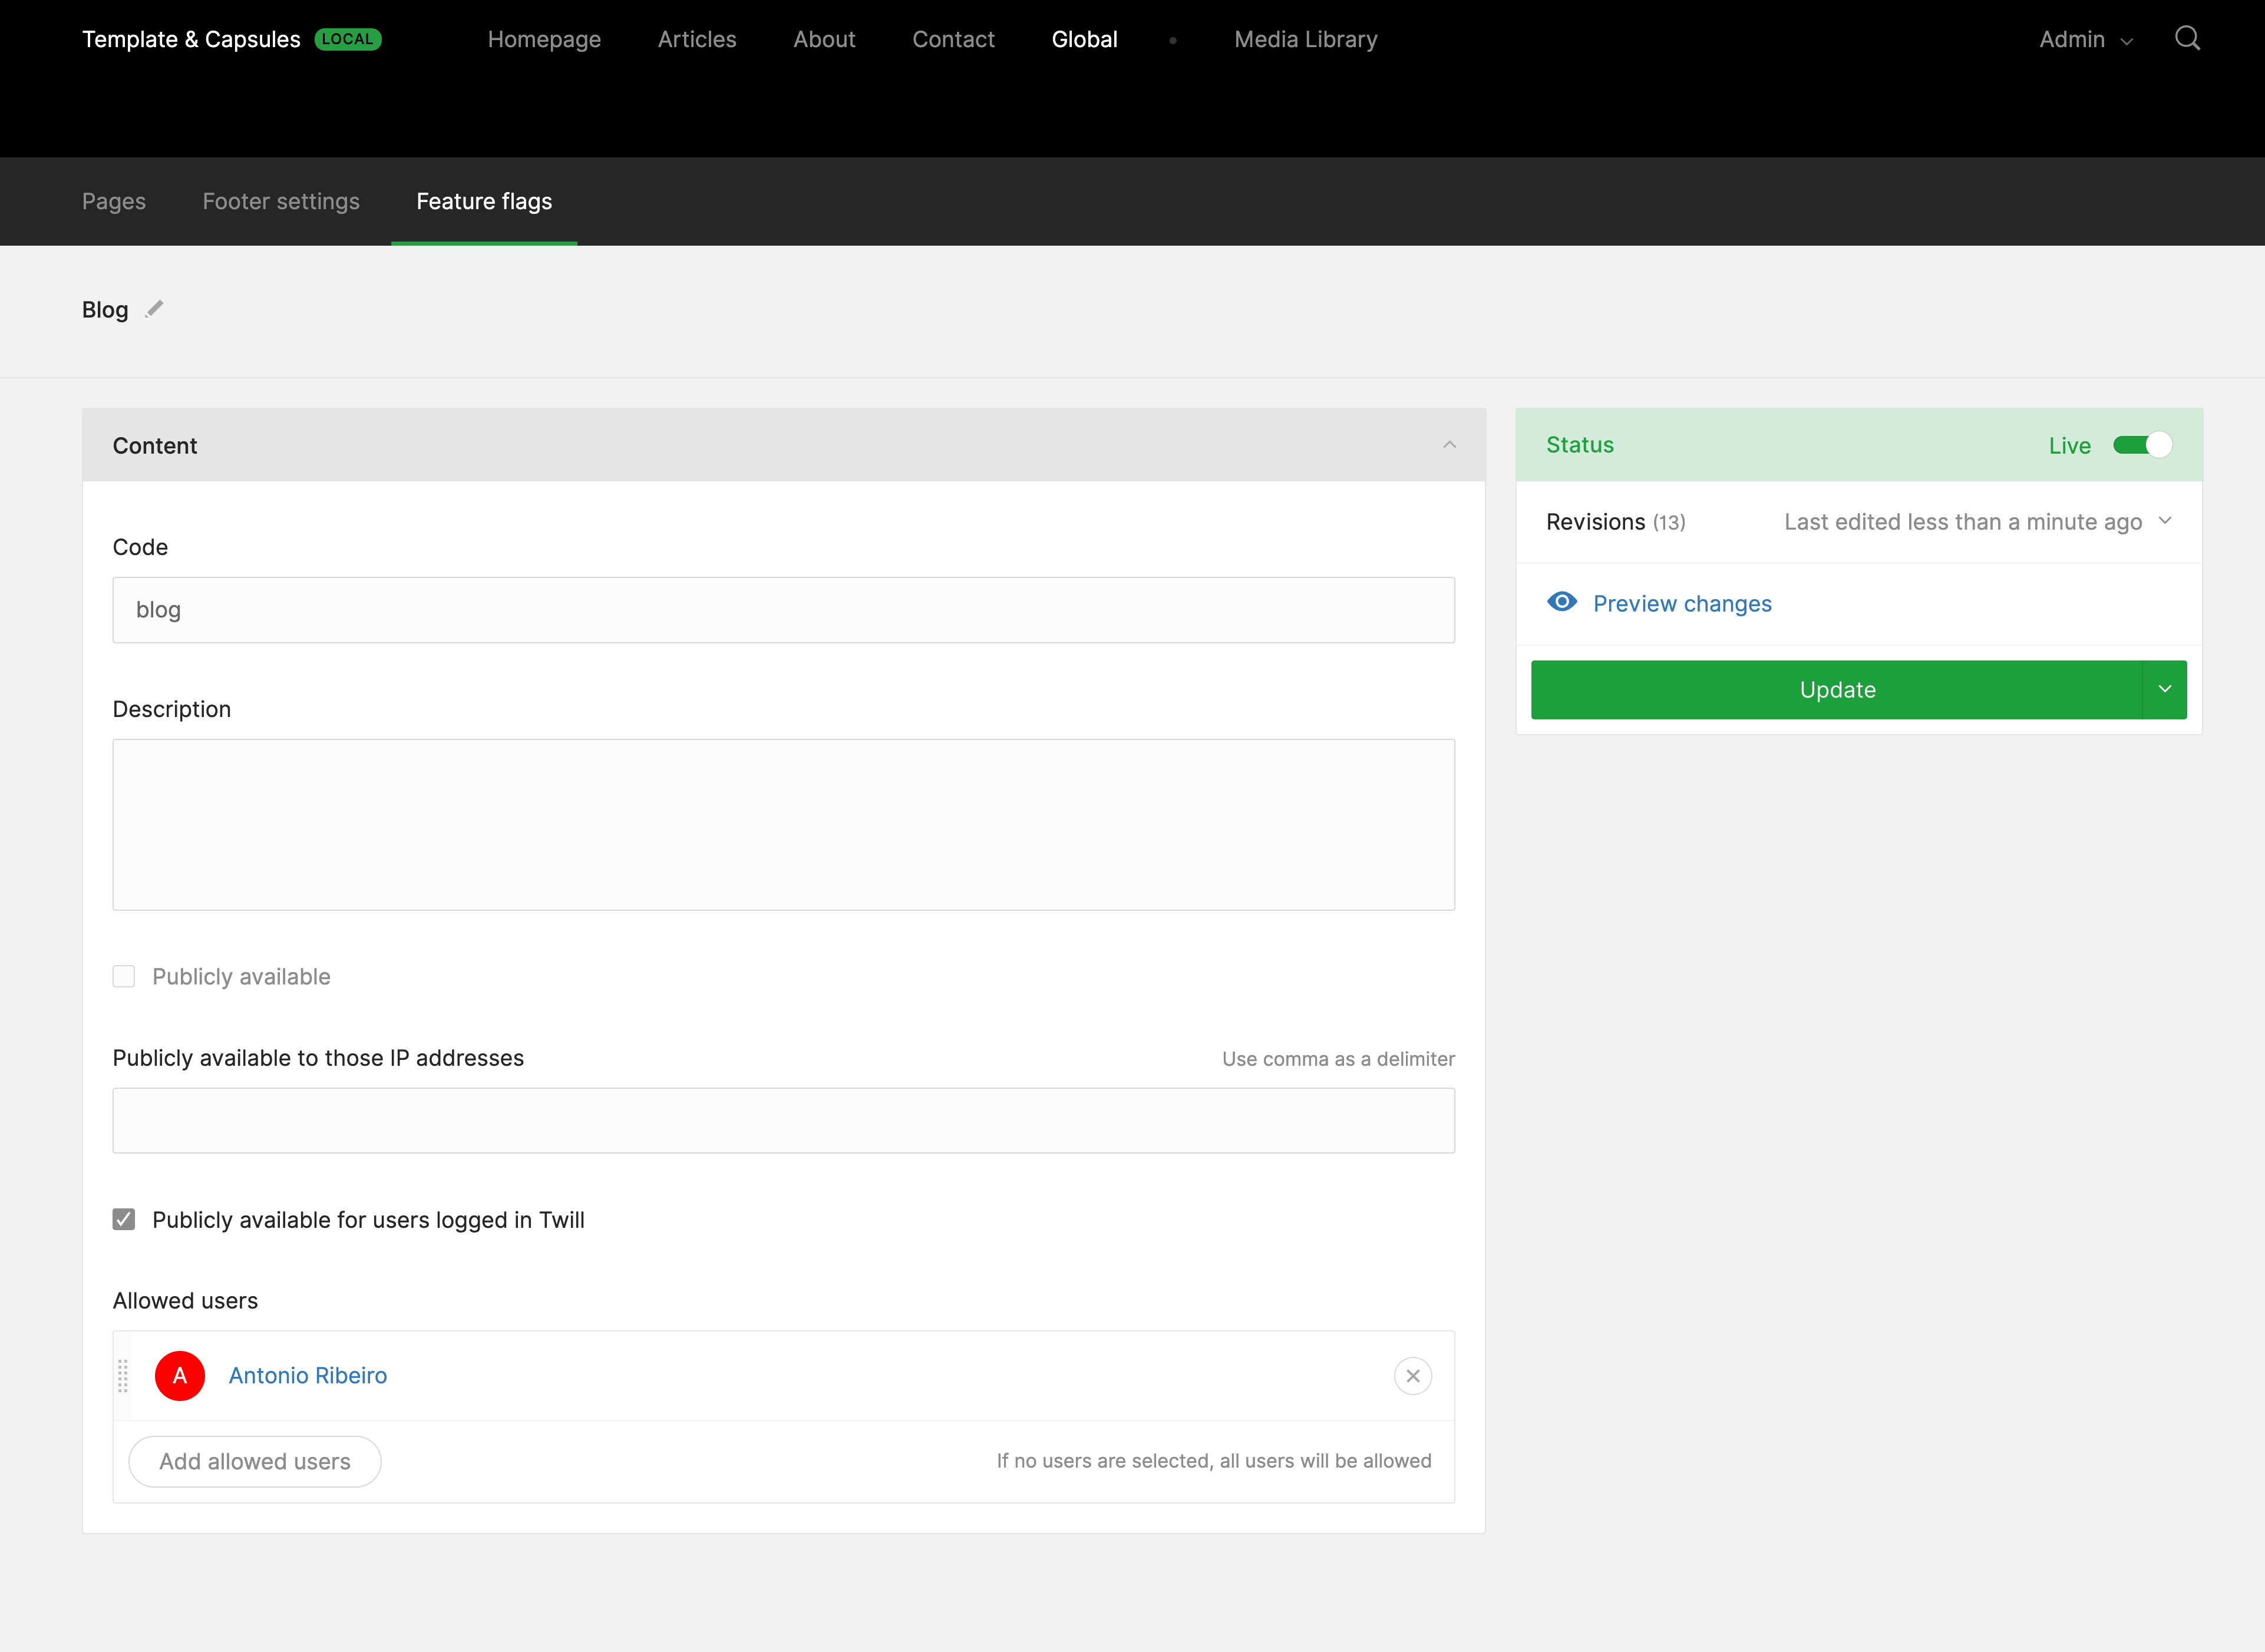The height and width of the screenshot is (1652, 2265).
Task: Click the dot separator in top navigation
Action: pos(1173,40)
